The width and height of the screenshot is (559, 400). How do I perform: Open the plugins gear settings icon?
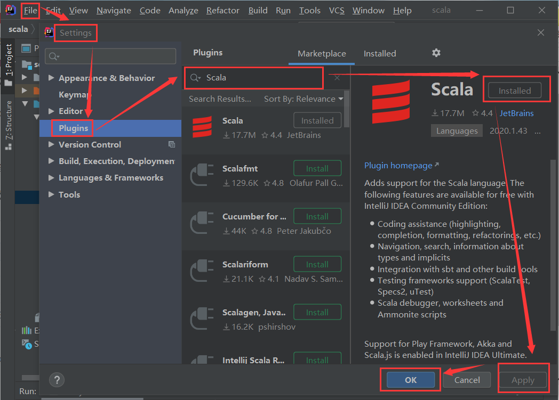pyautogui.click(x=436, y=53)
